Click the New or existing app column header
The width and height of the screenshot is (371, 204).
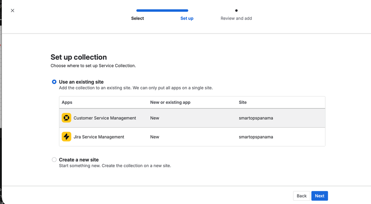[170, 102]
